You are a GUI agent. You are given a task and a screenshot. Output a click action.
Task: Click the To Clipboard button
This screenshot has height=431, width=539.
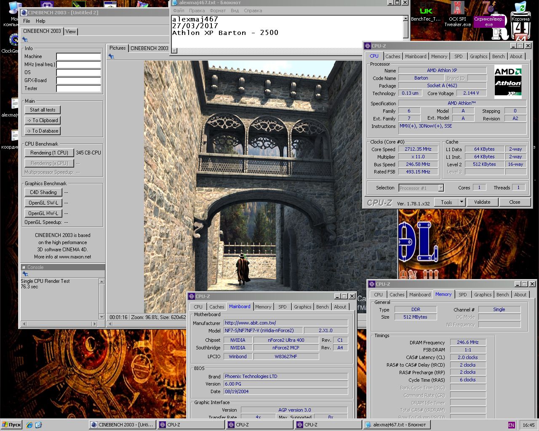tap(43, 120)
